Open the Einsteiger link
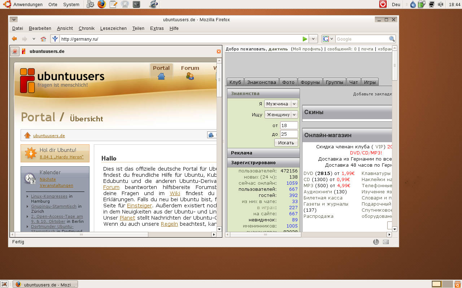The image size is (462, 288). tap(139, 206)
